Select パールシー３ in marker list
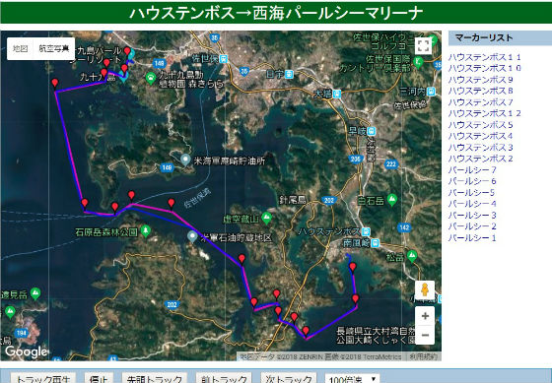The width and height of the screenshot is (552, 383). click(472, 215)
